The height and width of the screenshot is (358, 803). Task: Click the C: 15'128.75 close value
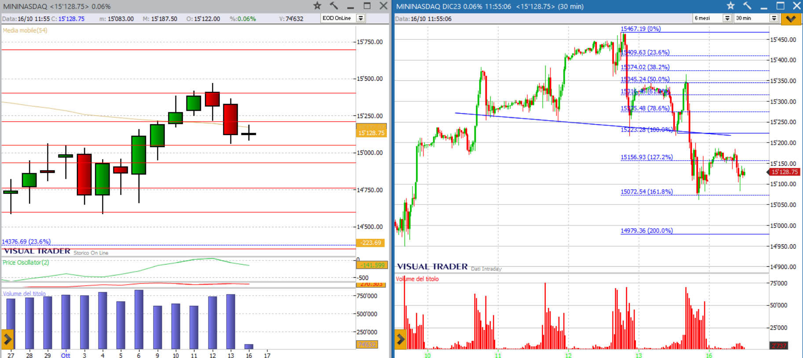68,18
